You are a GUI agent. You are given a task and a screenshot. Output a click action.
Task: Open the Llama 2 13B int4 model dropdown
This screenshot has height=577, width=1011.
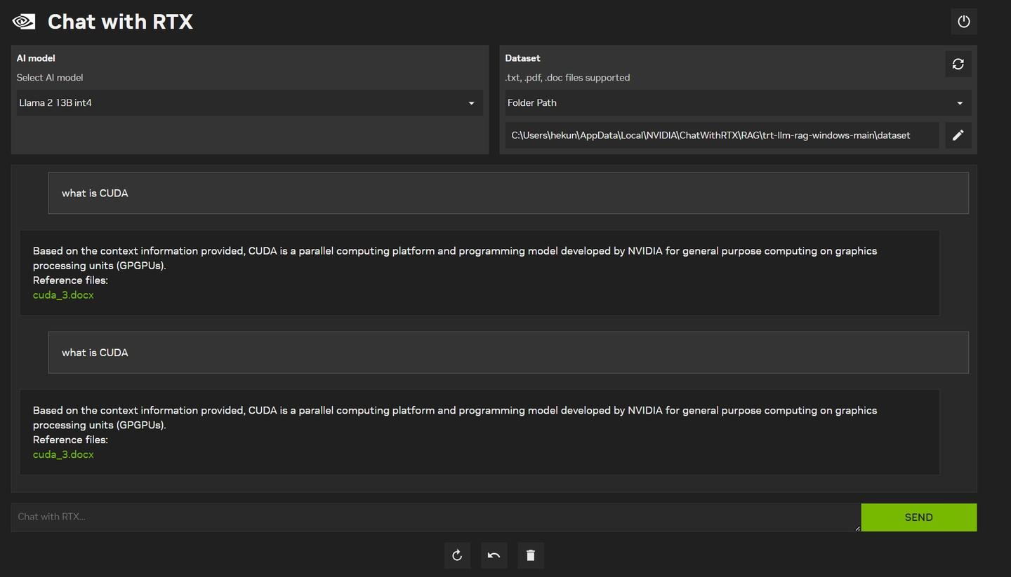point(249,103)
